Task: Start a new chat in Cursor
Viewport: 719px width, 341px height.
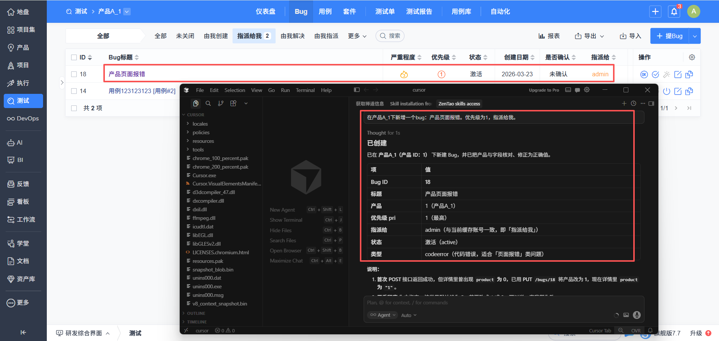Action: coord(624,104)
